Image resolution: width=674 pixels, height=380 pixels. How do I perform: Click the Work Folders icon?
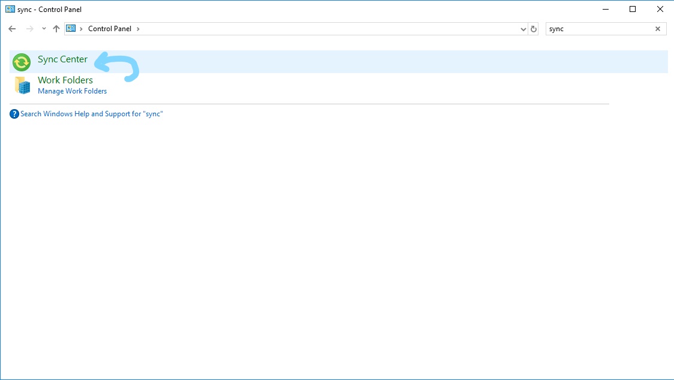tap(22, 86)
